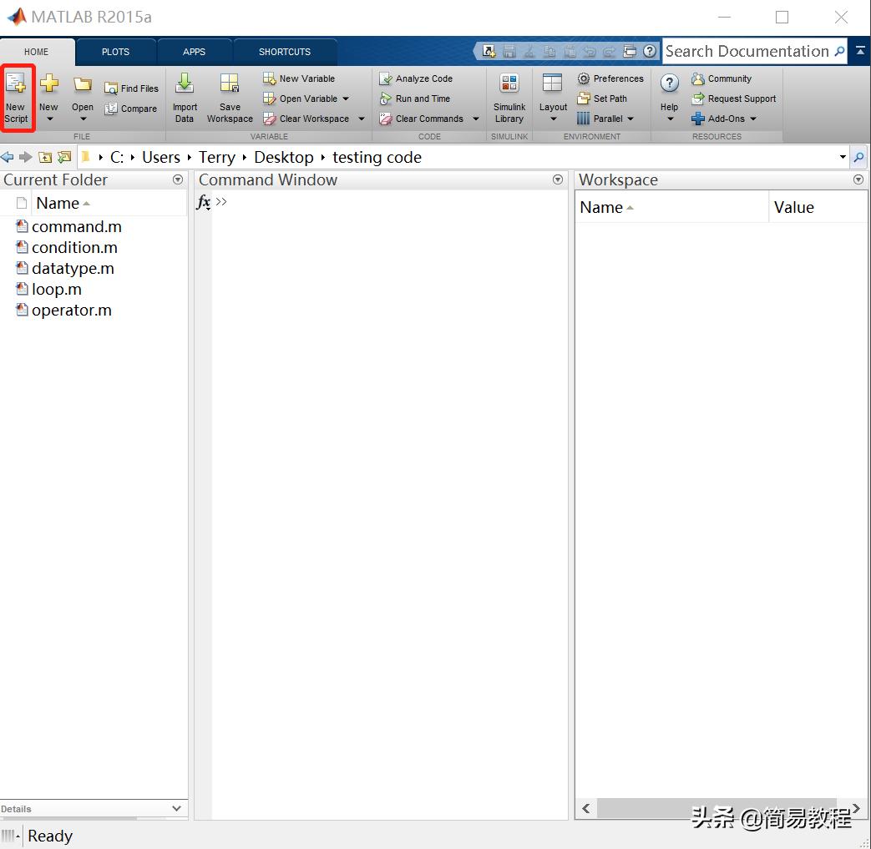Switch to the HOME tab
This screenshot has height=849, width=871.
tap(36, 53)
